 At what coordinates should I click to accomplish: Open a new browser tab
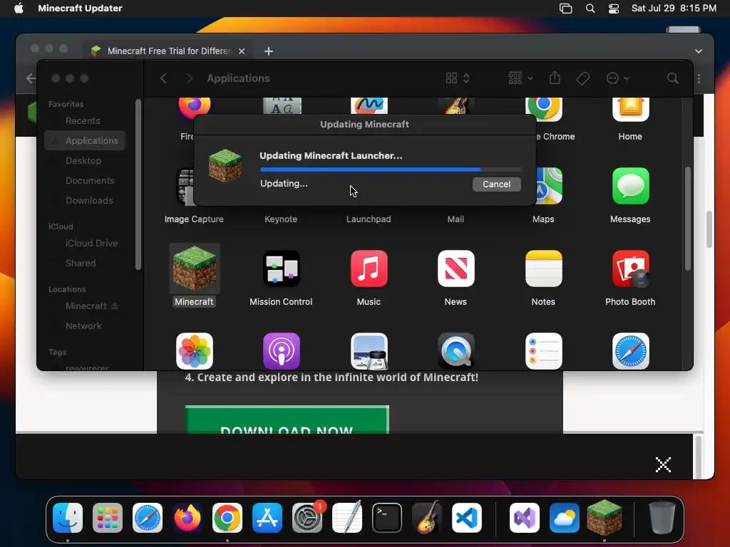269,51
